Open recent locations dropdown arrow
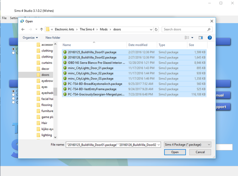Screen dimensions: 238x176 tap(36, 29)
